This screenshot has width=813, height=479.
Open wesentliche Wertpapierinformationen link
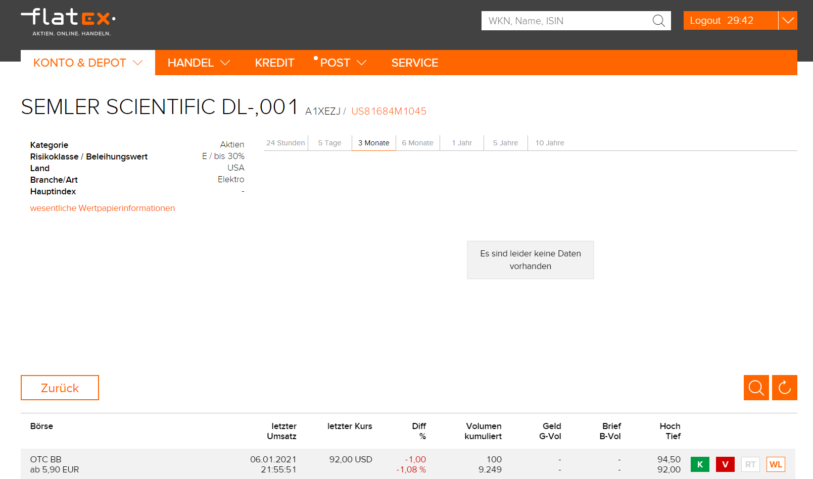pyautogui.click(x=103, y=208)
